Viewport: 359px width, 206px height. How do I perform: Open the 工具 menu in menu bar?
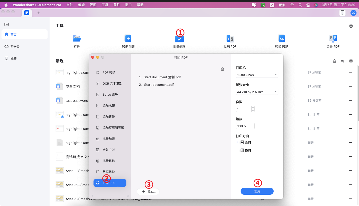point(105,5)
